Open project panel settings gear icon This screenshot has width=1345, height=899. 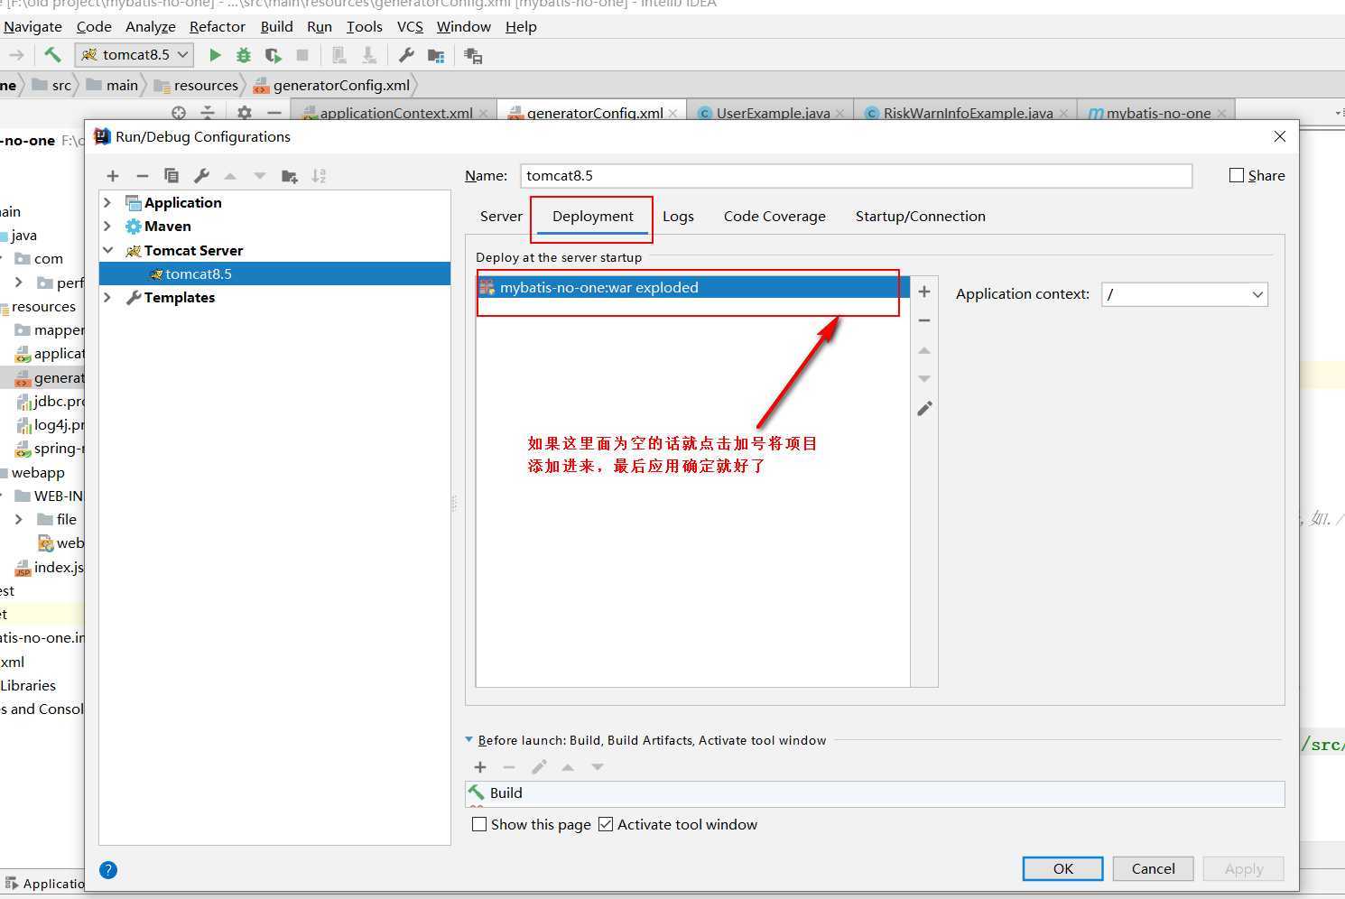click(245, 113)
